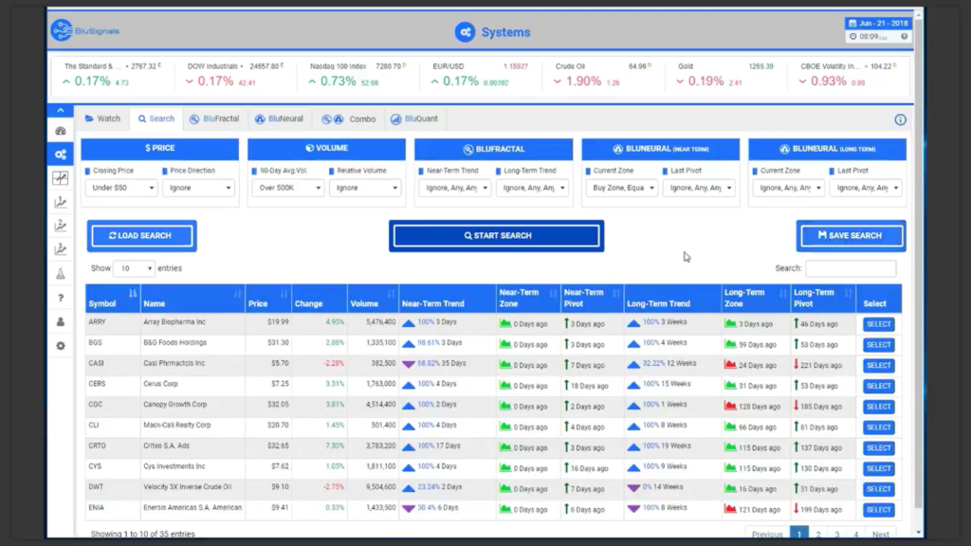
Task: Toggle the Closing Price filter checkbox
Action: [88, 171]
